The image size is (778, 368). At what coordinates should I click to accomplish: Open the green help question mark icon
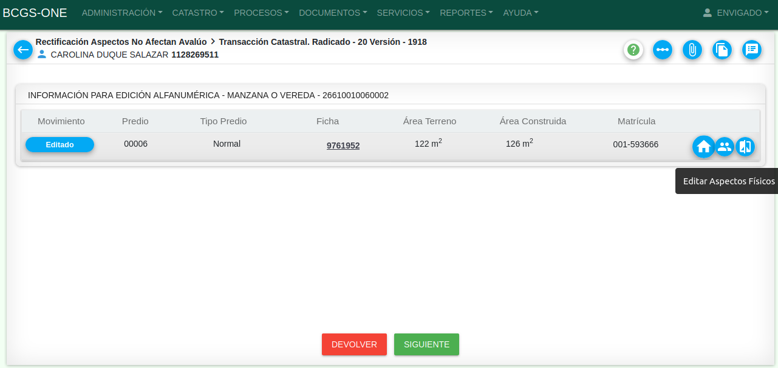633,50
